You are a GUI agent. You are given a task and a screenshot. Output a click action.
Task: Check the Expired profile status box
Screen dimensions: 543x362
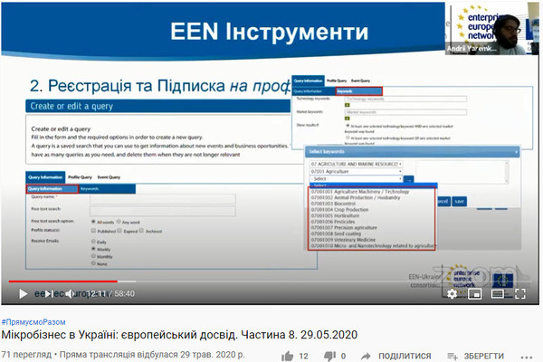[119, 231]
